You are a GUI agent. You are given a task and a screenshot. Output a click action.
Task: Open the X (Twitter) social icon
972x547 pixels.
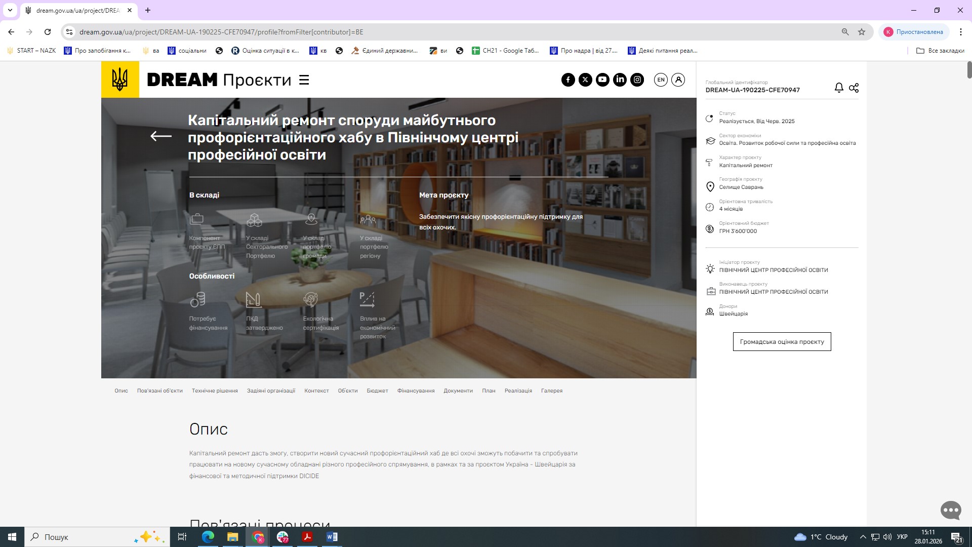[x=585, y=80]
